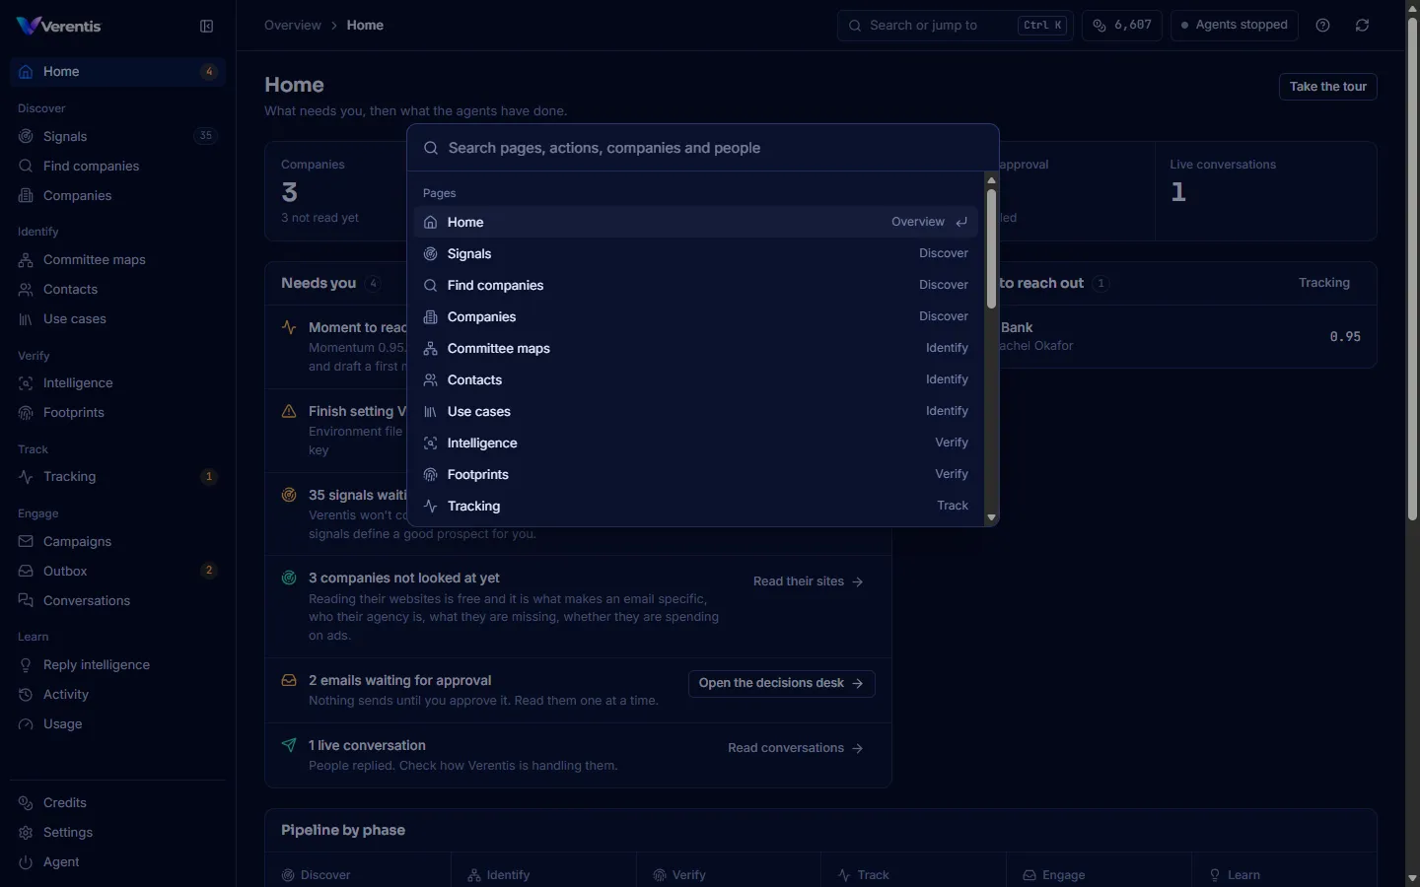
Task: Open Activity in the sidebar
Action: [117, 694]
